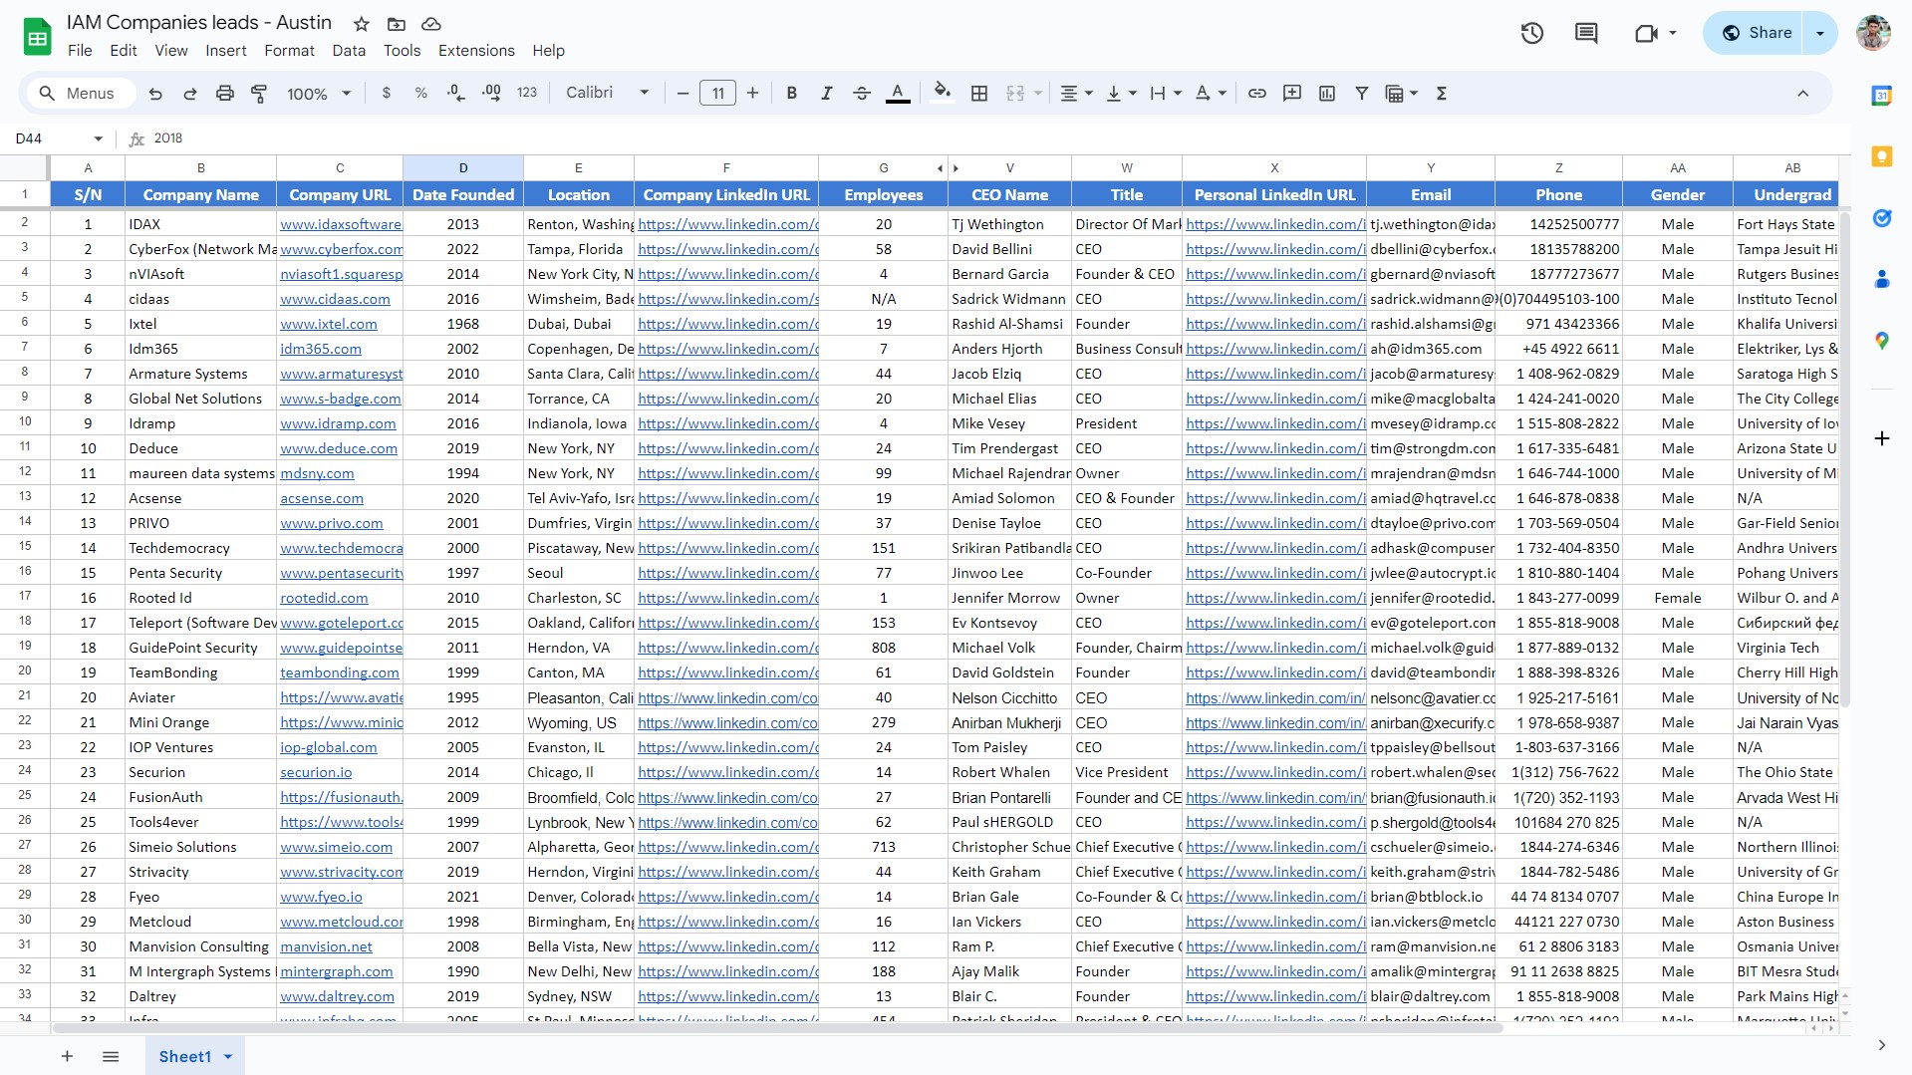The width and height of the screenshot is (1912, 1075).
Task: Select the Paint format tool
Action: [259, 94]
